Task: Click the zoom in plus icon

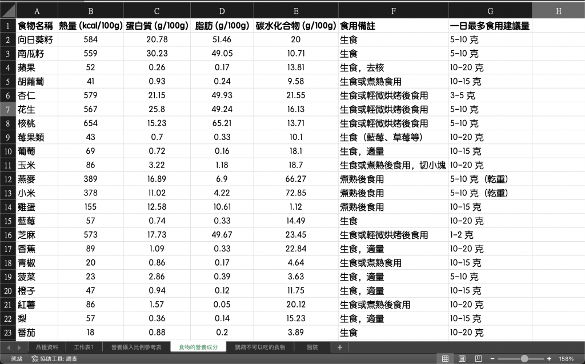Action: pos(549,359)
